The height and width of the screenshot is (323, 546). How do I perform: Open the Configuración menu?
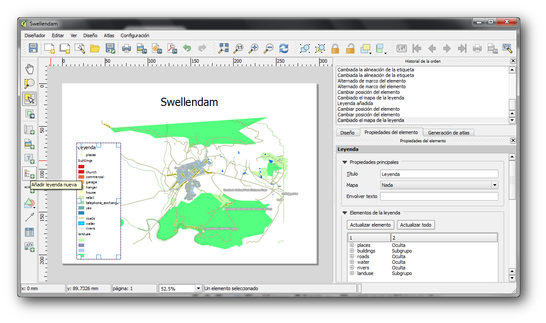coord(135,35)
